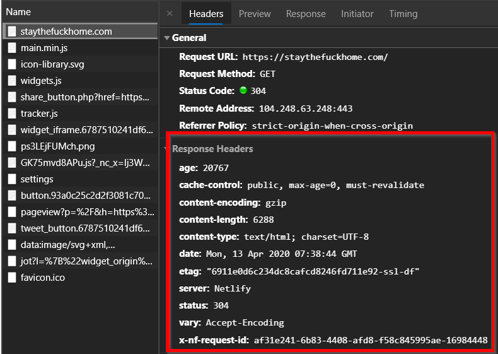Image resolution: width=498 pixels, height=354 pixels.
Task: Click the widgets.js file icon
Action: point(12,81)
